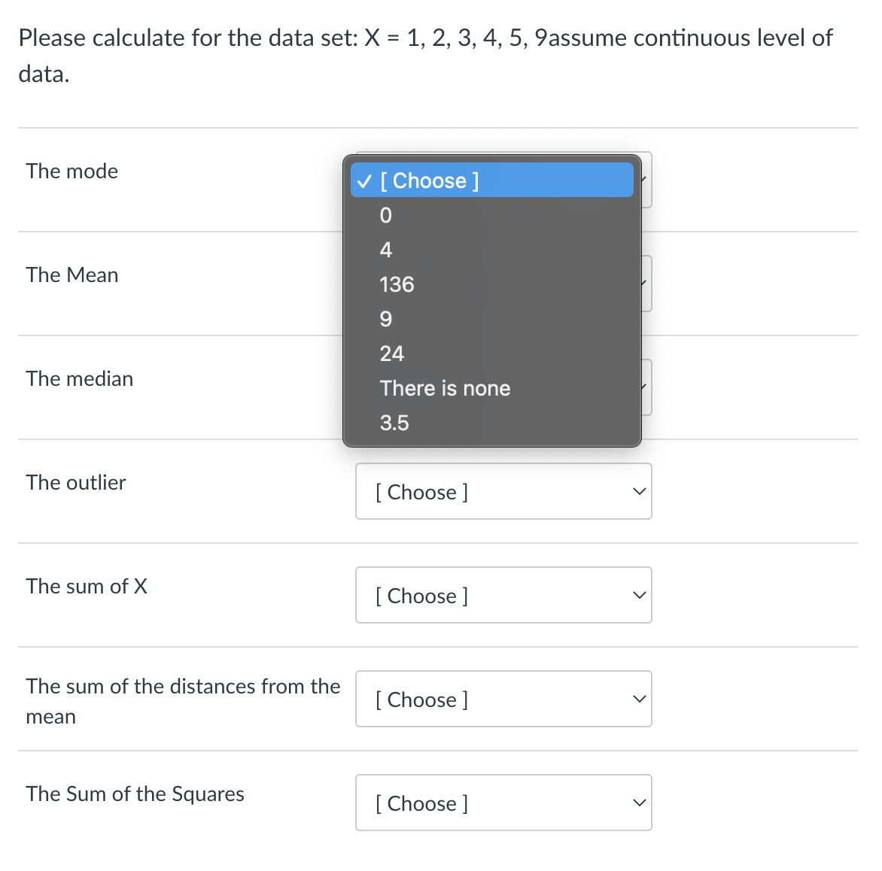882x871 pixels.
Task: Click the label 'The Mean'
Action: [x=72, y=275]
